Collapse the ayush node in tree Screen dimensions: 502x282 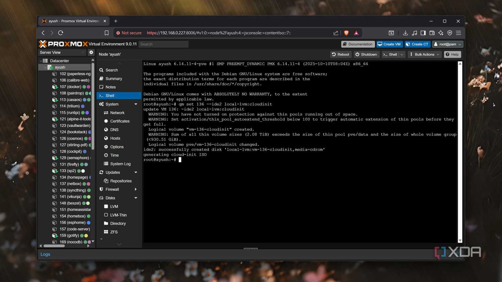[x=46, y=67]
